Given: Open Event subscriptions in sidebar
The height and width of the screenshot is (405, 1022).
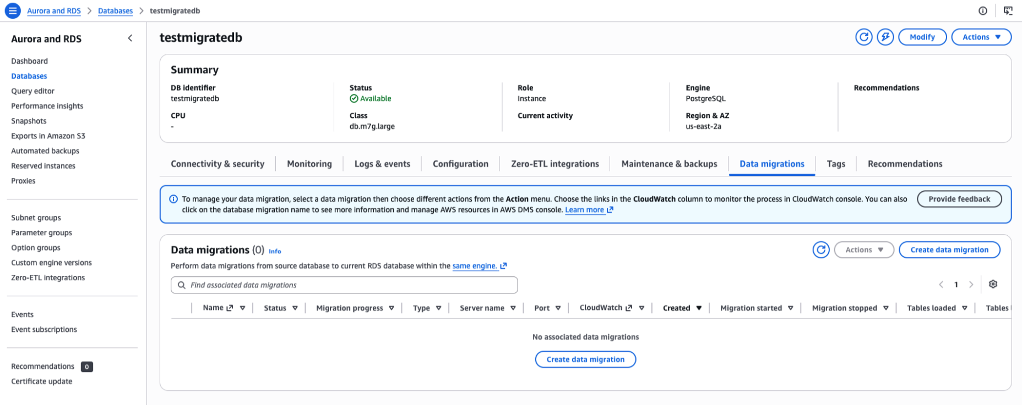Looking at the screenshot, I should (x=44, y=330).
